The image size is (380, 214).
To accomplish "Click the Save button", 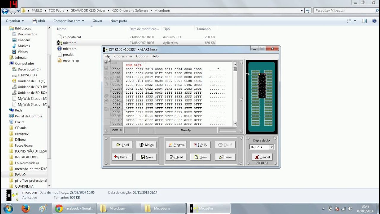I will pyautogui.click(x=146, y=157).
